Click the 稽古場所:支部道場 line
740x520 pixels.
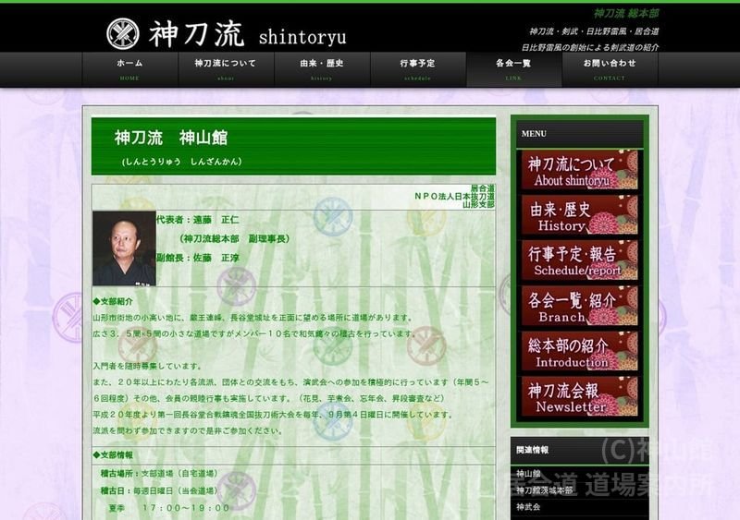tap(159, 473)
